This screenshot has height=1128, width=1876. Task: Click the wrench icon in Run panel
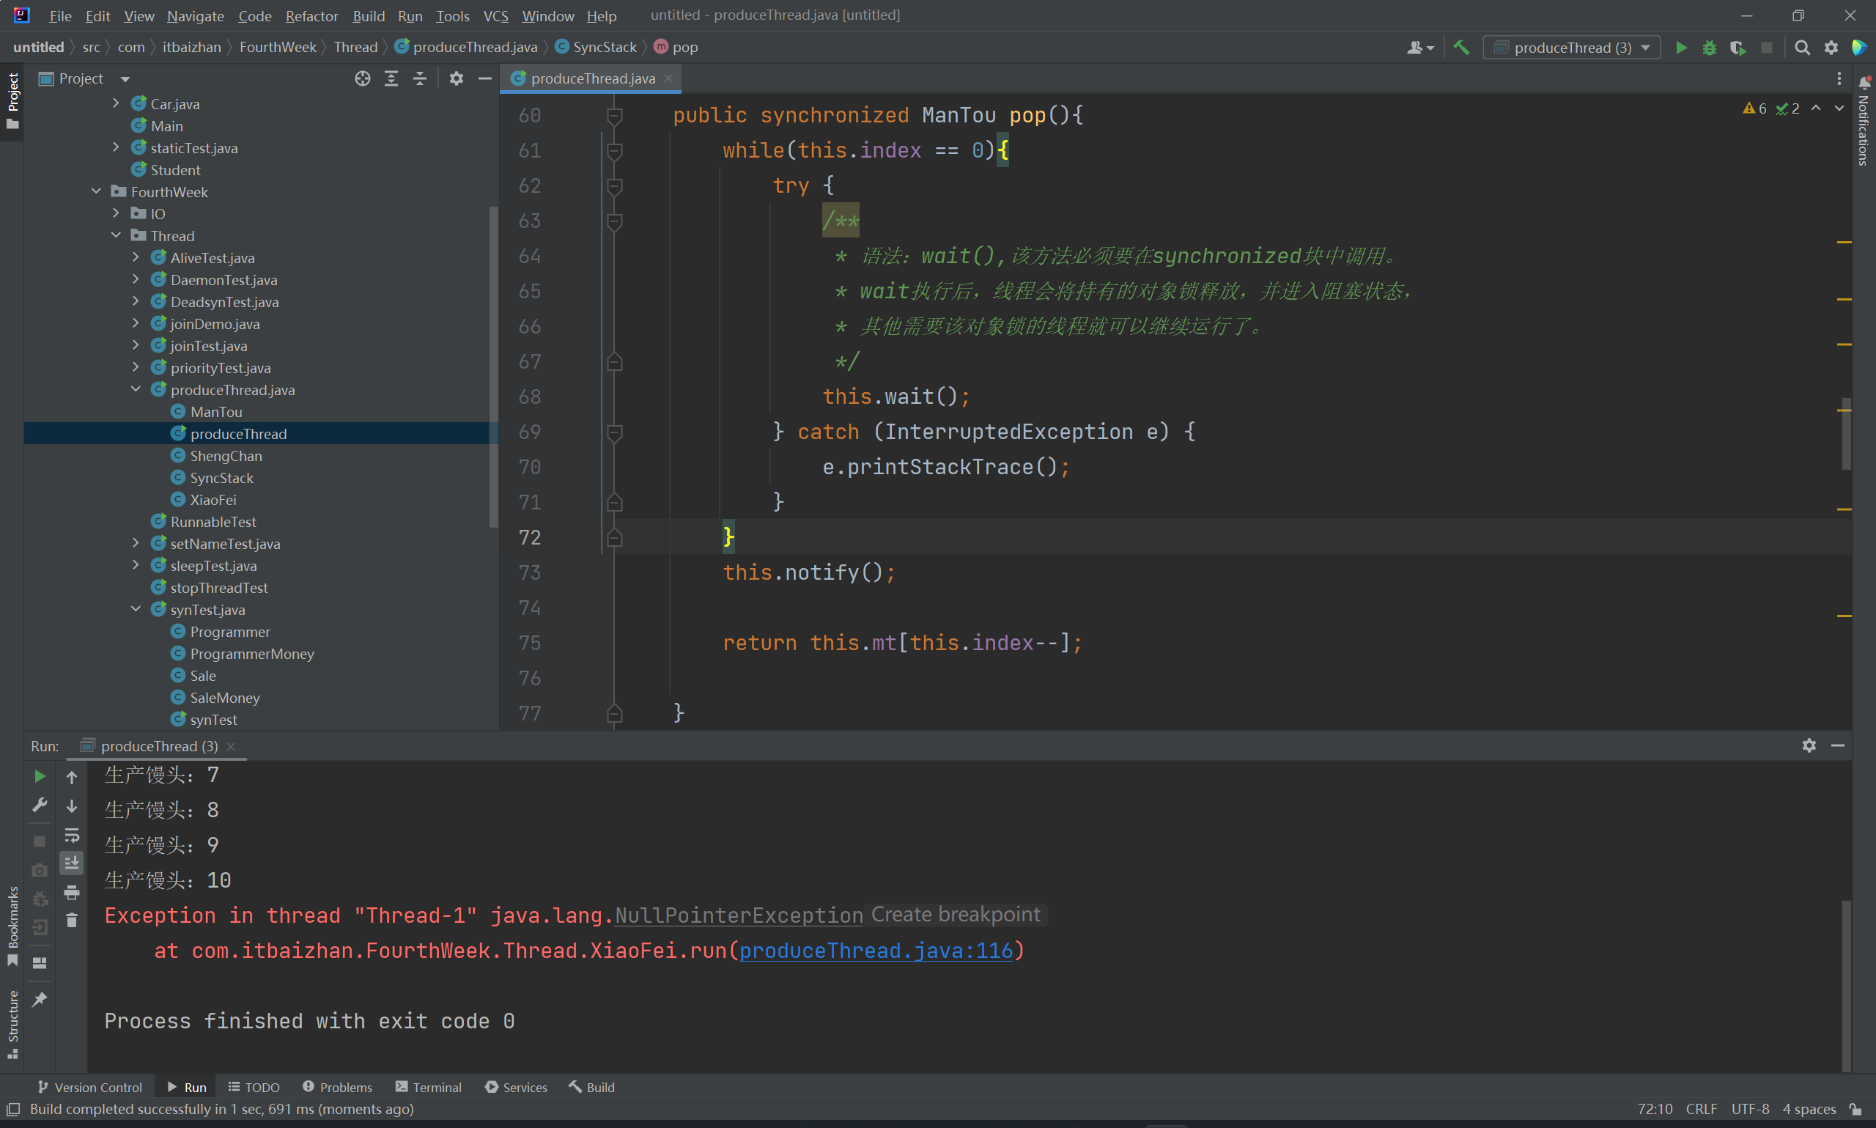(40, 805)
